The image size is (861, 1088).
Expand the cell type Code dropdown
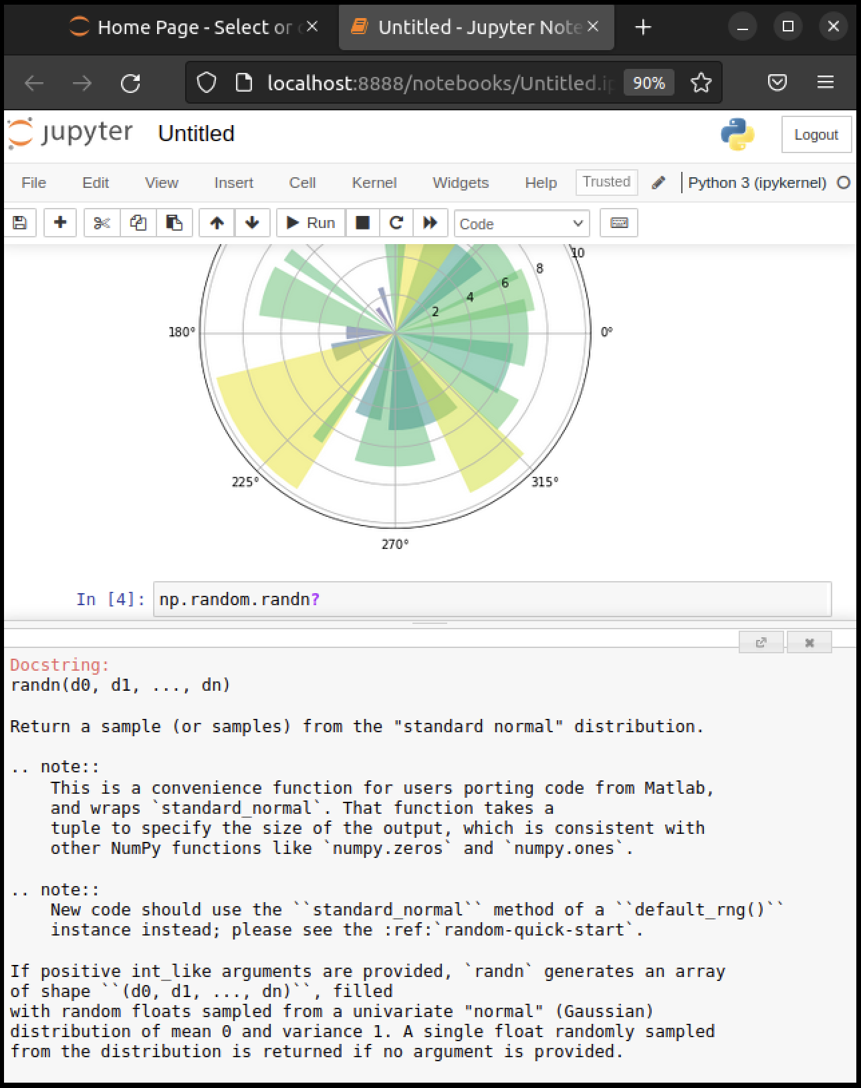pos(521,224)
